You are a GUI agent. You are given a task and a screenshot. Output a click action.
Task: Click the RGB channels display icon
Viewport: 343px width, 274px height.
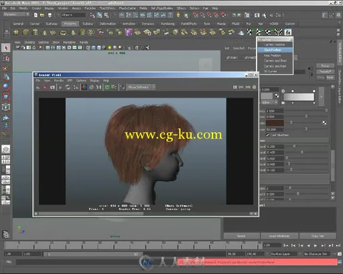[x=84, y=87]
